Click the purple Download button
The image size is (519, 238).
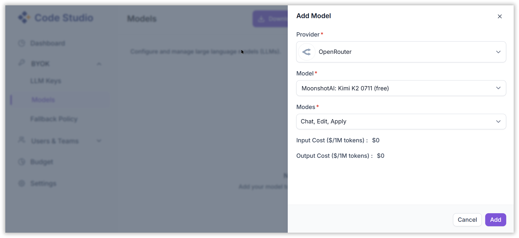coord(270,19)
